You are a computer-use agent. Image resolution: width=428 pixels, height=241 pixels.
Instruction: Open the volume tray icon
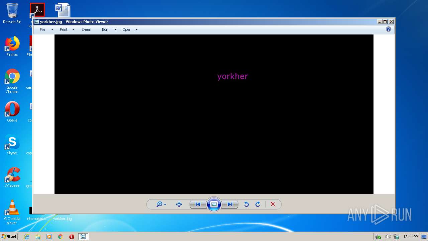coord(388,237)
